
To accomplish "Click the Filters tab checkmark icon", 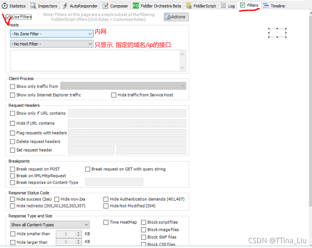I will 243,5.
